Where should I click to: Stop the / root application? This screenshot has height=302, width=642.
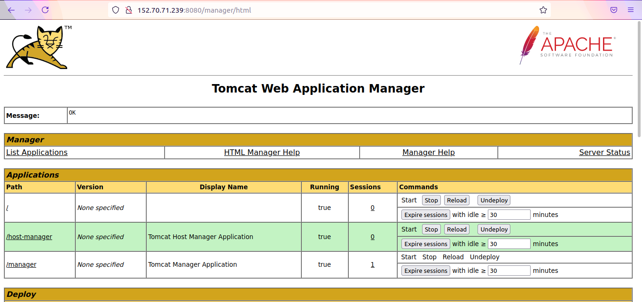click(x=431, y=200)
